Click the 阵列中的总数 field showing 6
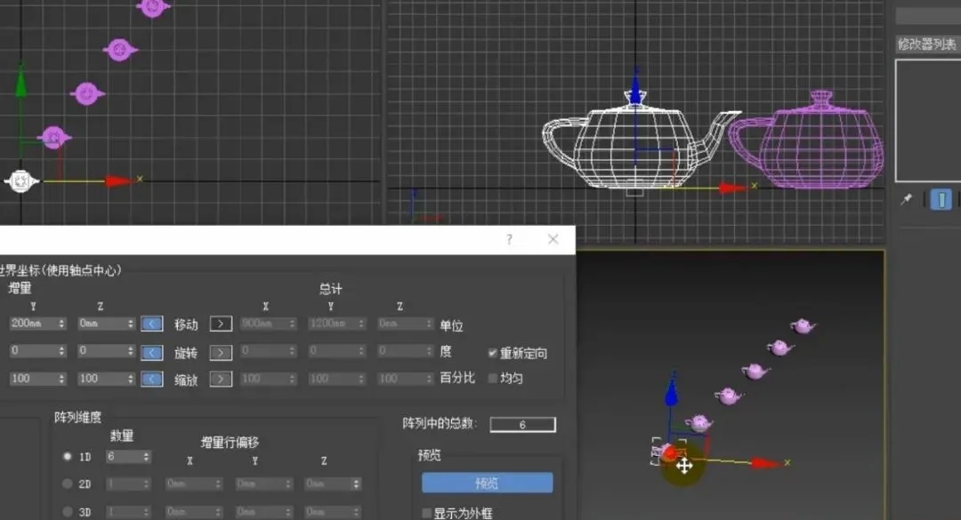Viewport: 961px width, 520px height. tap(523, 425)
